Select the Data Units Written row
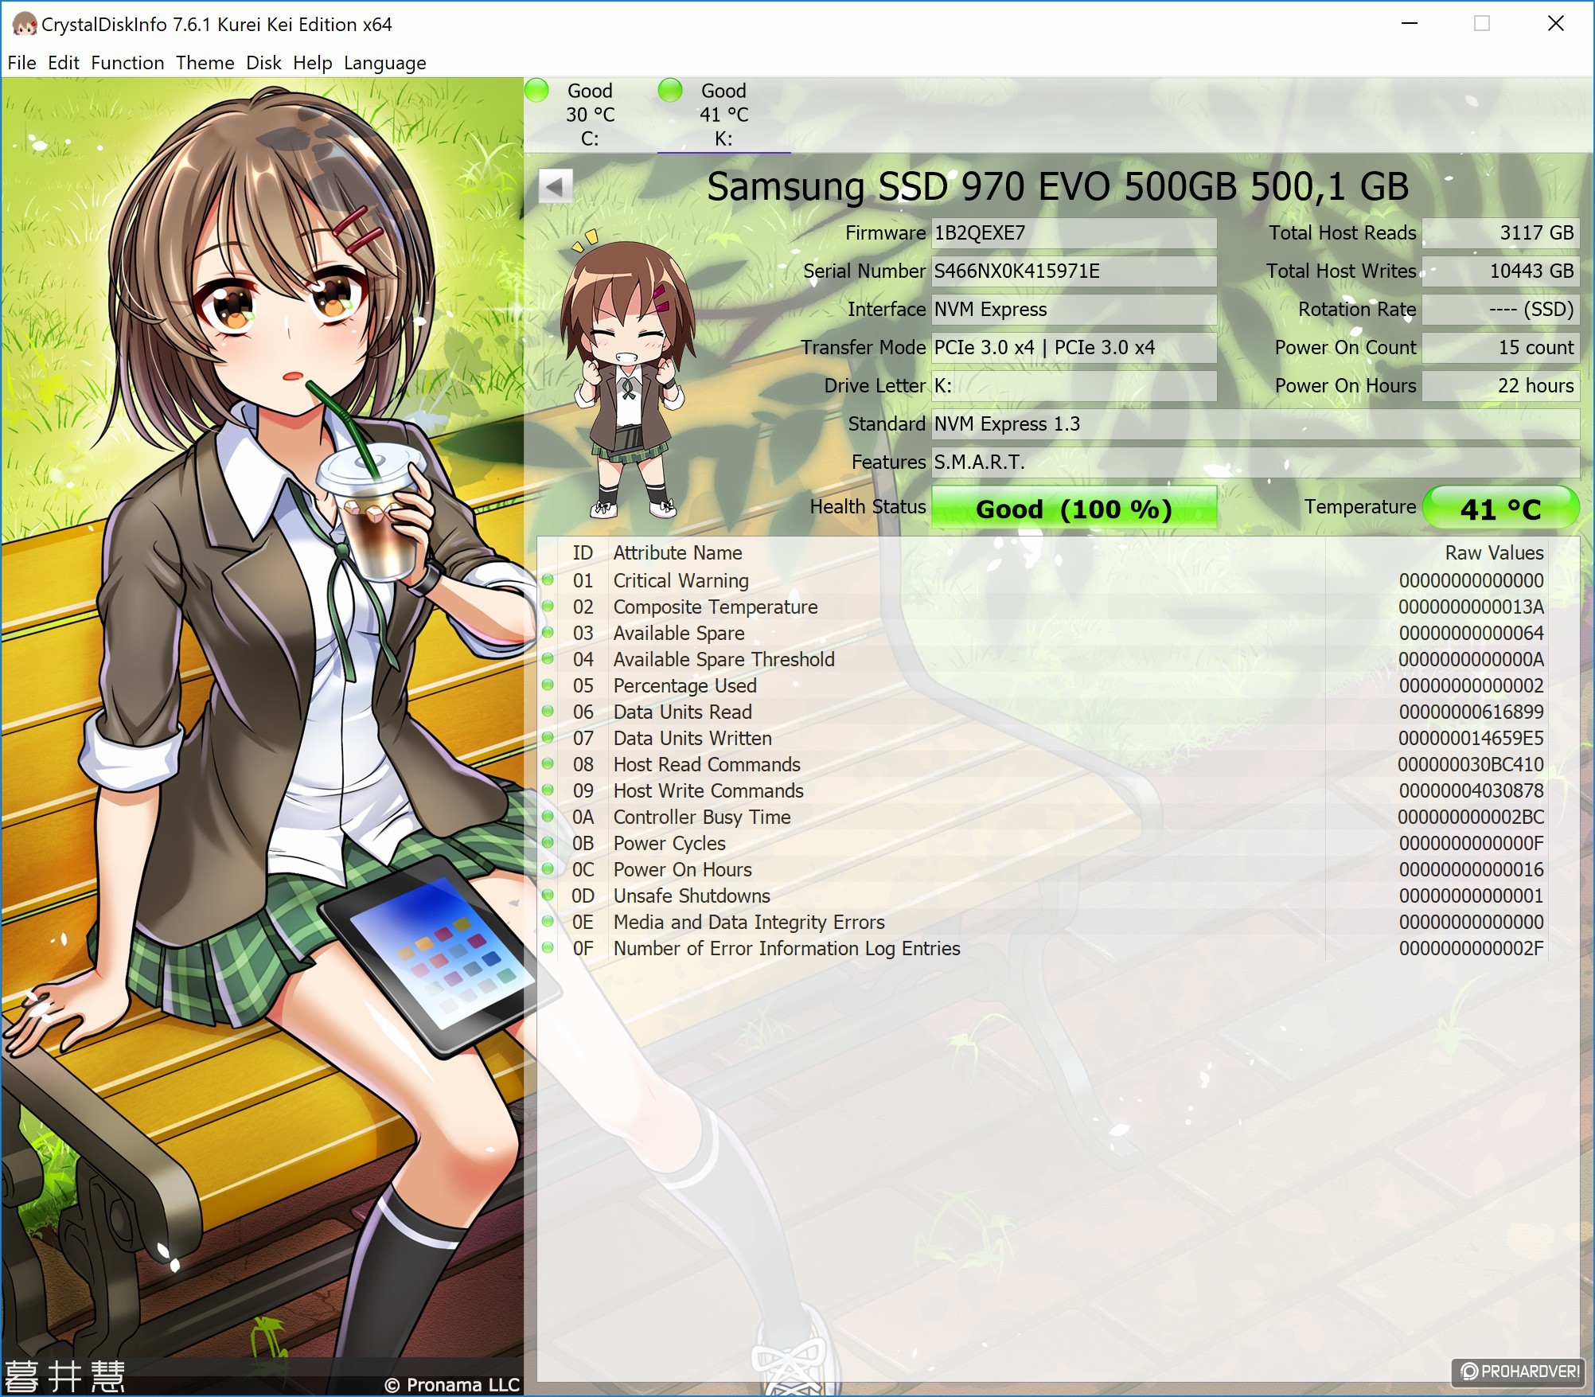1595x1397 pixels. coord(1043,738)
